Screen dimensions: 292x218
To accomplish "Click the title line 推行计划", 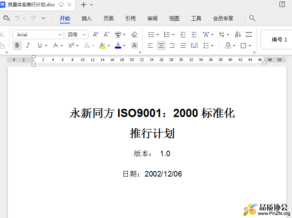I will click(152, 133).
